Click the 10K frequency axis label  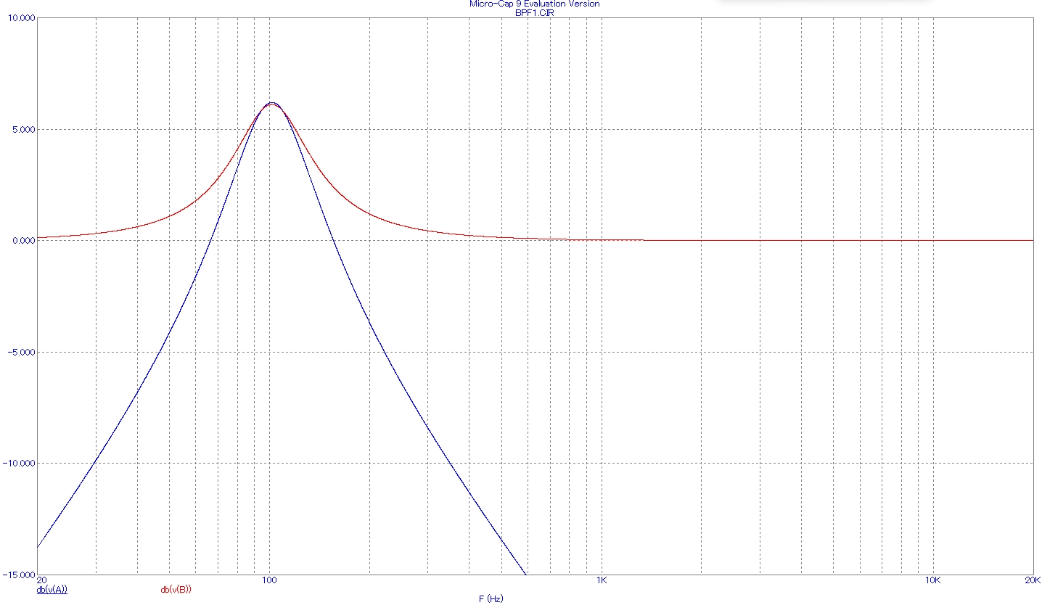pos(932,581)
